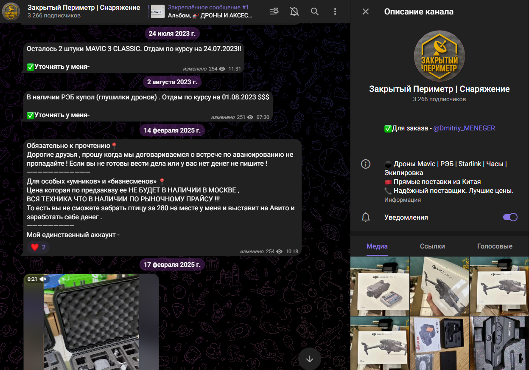
Task: Close the channel description panel
Action: (366, 11)
